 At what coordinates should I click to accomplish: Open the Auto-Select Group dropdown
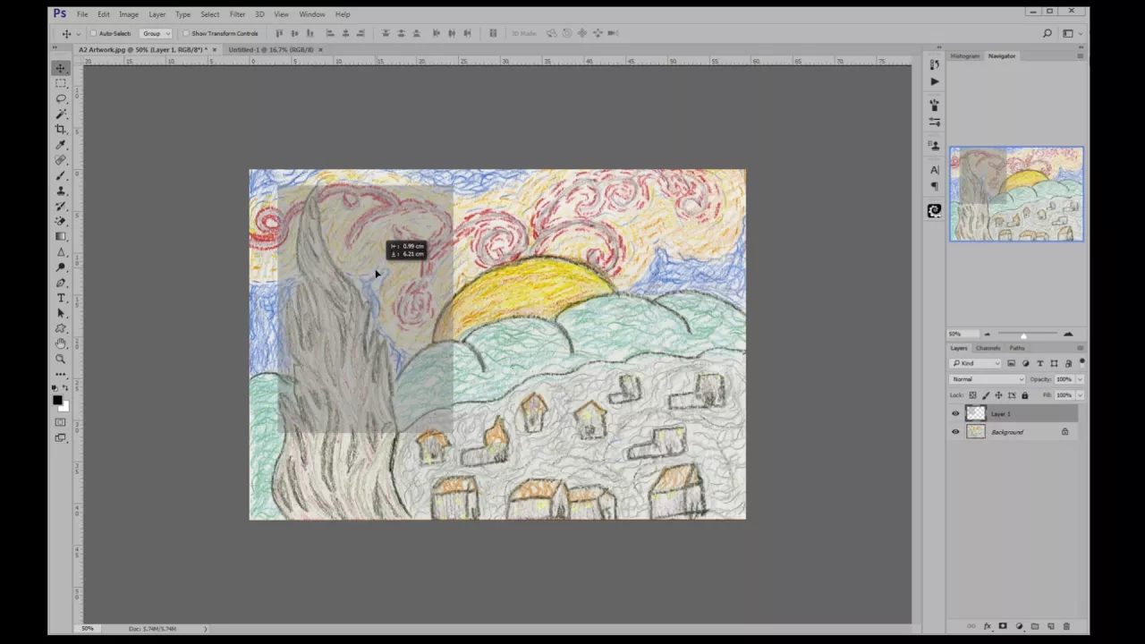pos(156,33)
